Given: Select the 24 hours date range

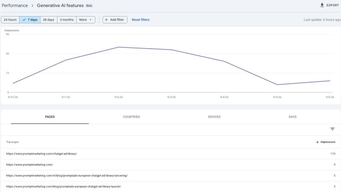Looking at the screenshot, I should (x=10, y=20).
